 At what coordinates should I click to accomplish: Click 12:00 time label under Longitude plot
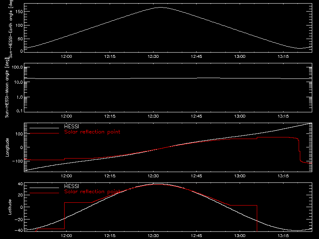(66, 176)
